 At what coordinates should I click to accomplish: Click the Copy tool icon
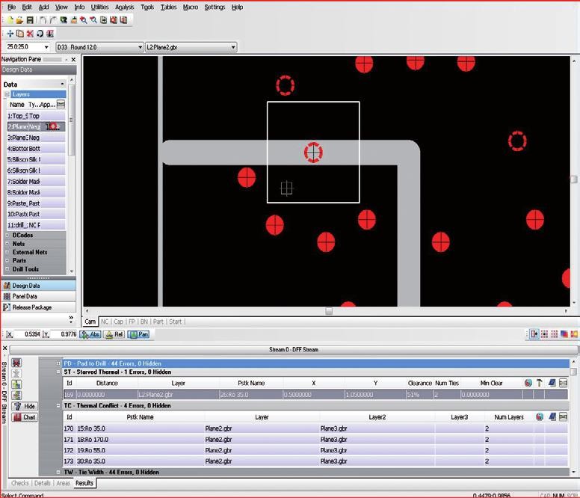(x=20, y=34)
